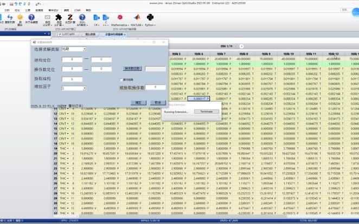Viewport: 359px width, 224px height.
Task: Click the 结构 12 column header
Action: [x=334, y=54]
